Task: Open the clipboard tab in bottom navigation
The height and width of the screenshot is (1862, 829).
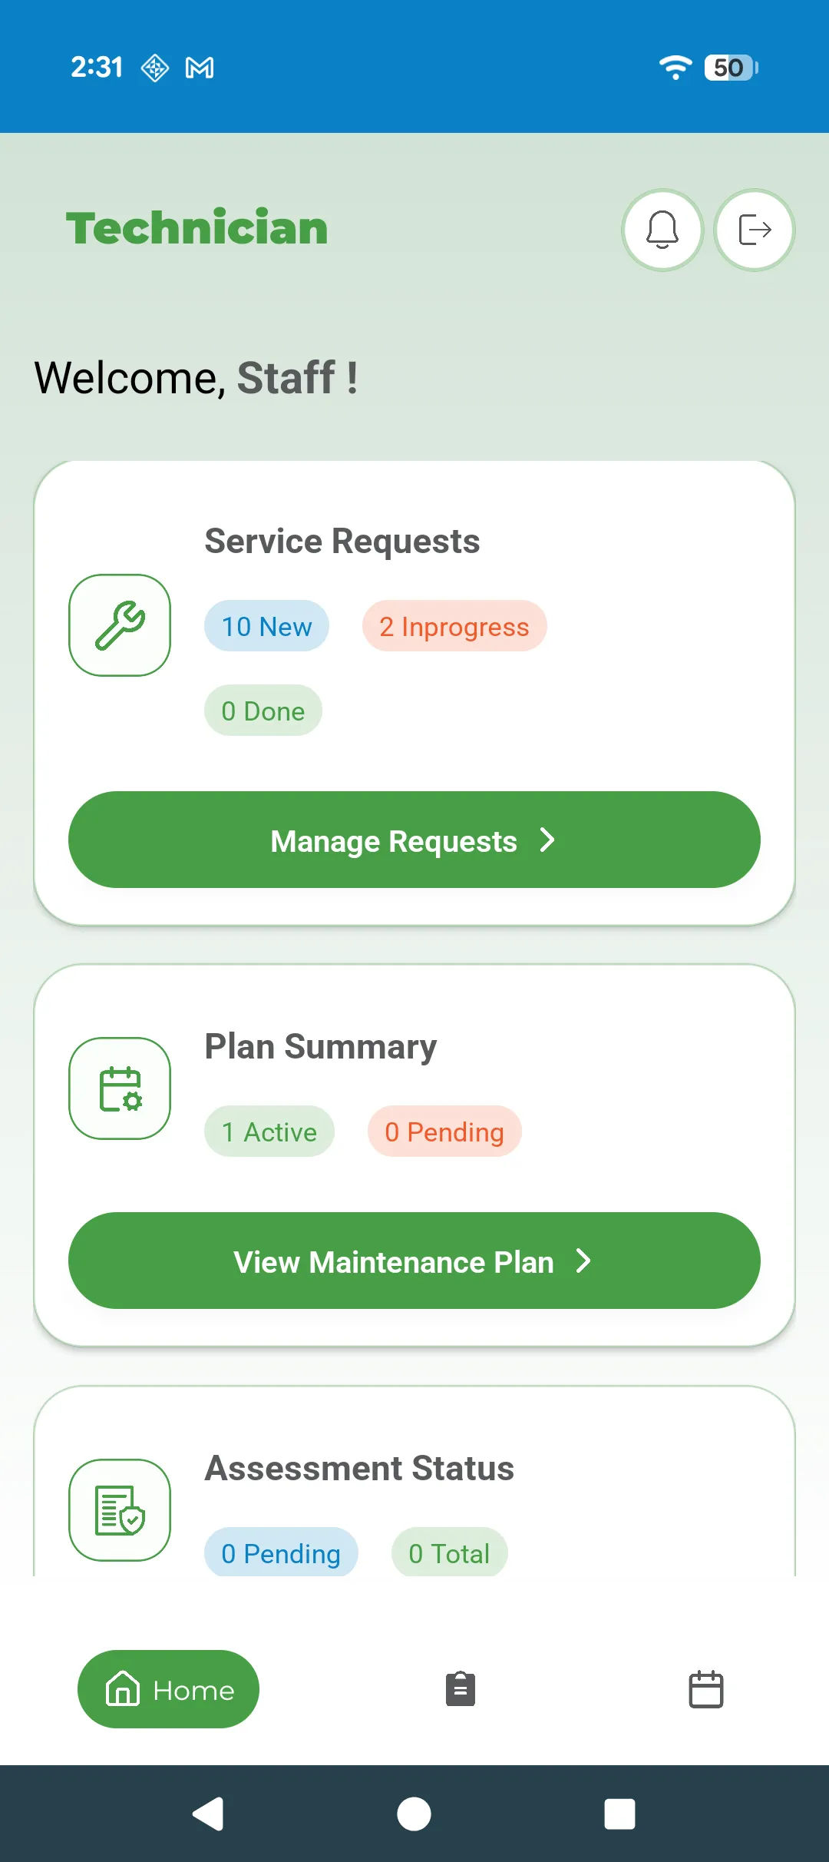Action: pos(461,1689)
